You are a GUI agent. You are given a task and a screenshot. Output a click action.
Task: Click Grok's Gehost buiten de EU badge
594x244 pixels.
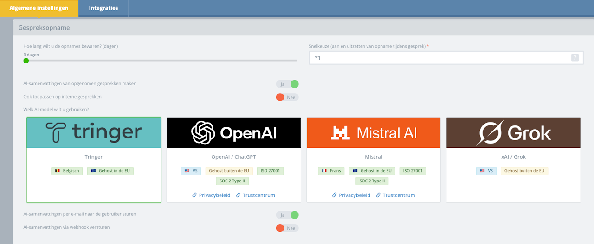[x=524, y=171]
